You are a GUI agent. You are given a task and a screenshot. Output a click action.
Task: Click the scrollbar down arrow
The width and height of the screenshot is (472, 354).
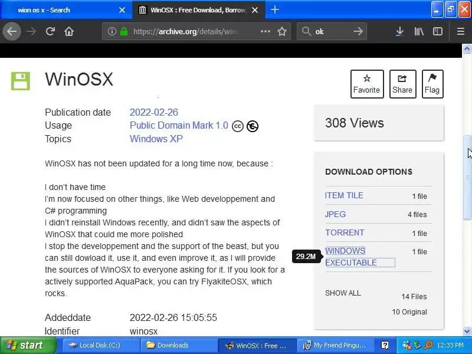[x=467, y=331]
